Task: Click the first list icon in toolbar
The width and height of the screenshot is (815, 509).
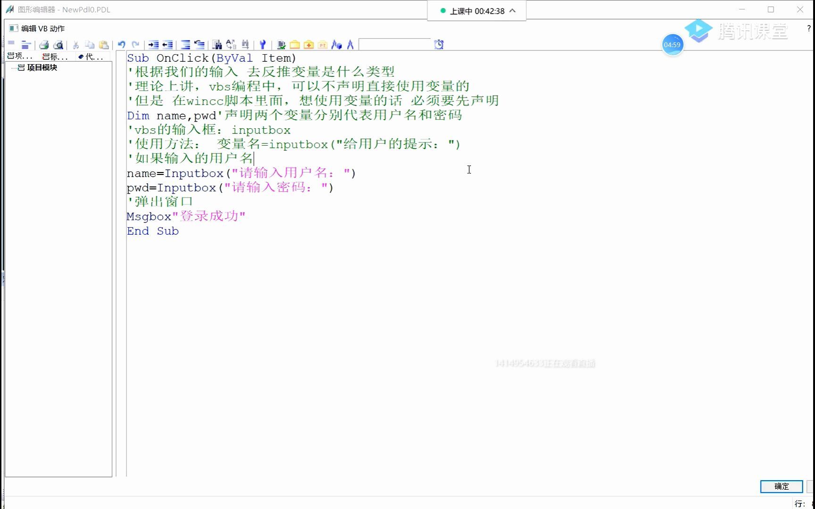Action: click(11, 44)
